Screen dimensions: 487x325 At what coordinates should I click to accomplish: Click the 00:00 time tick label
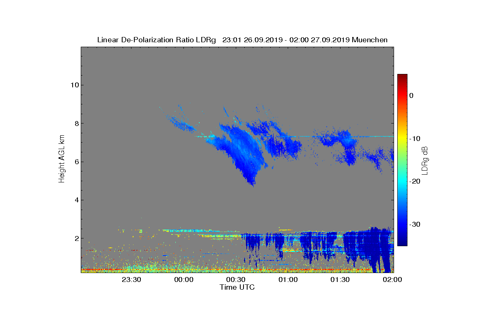coord(184,280)
